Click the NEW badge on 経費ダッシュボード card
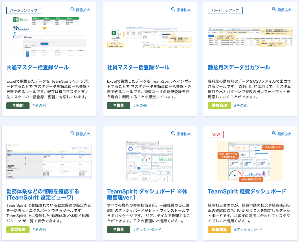 pyautogui.click(x=216, y=134)
